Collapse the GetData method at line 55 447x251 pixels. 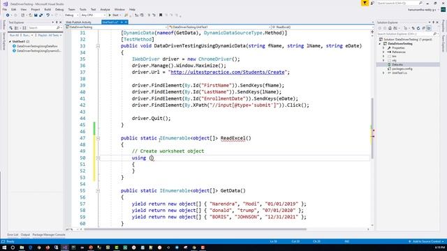(98, 191)
